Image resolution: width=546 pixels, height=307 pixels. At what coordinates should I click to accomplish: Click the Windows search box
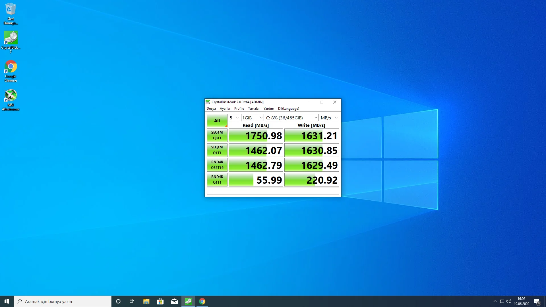63,301
